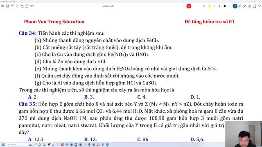Open the Word icon in the taskbar
262x147 pixels.
point(71,145)
